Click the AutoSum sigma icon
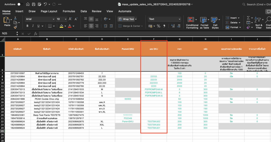Image resolution: width=271 pixels, height=142 pixels. pyautogui.click(x=248, y=18)
